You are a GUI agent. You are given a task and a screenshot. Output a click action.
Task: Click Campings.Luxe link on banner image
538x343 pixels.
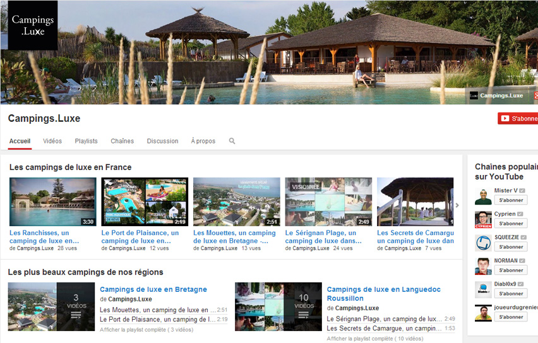click(x=496, y=95)
